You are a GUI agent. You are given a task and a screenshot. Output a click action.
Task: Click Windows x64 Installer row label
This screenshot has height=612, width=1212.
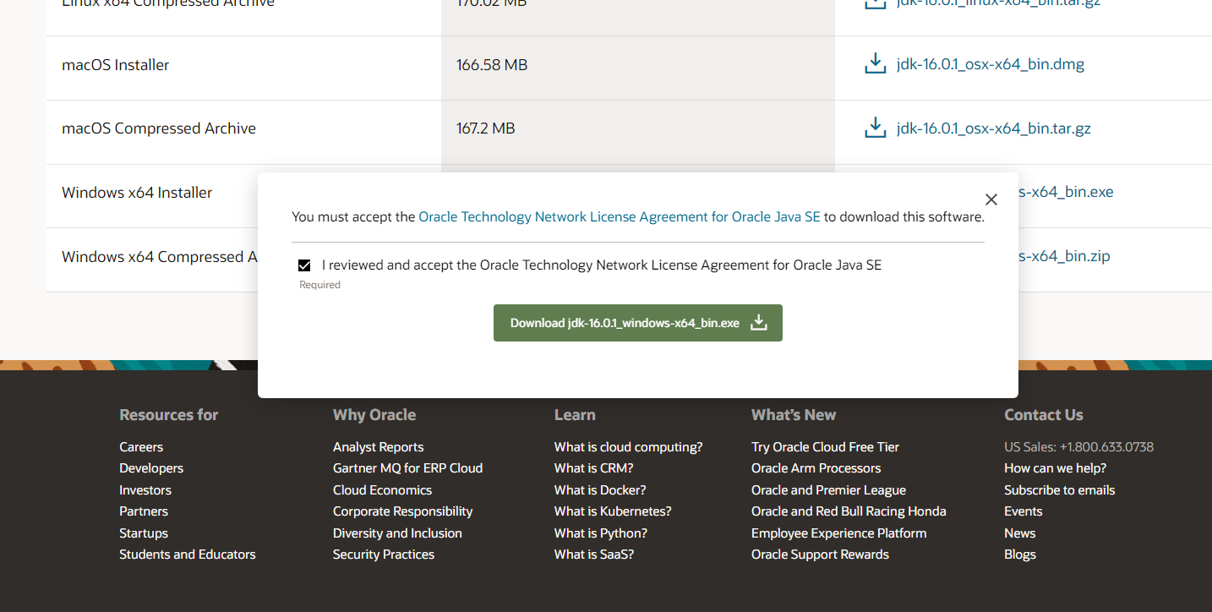[137, 193]
